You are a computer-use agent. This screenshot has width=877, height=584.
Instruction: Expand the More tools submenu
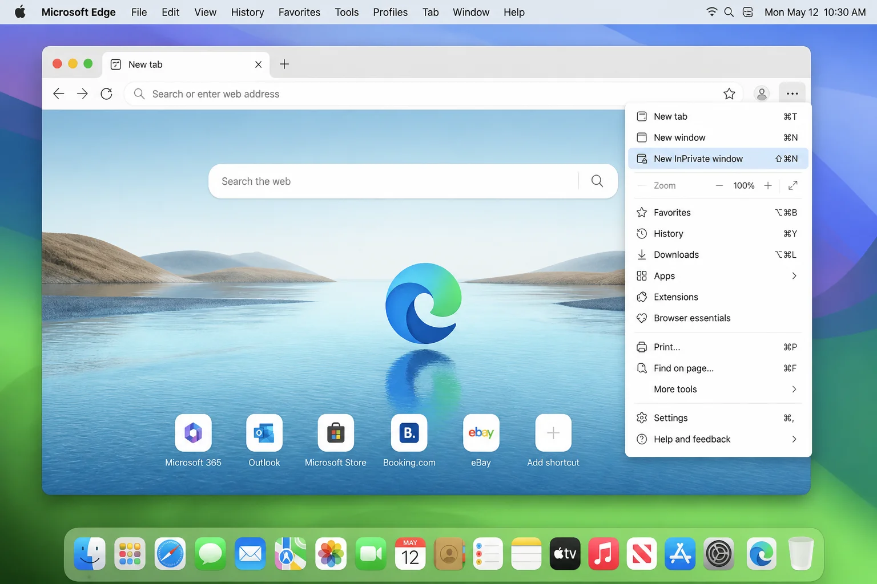click(718, 390)
